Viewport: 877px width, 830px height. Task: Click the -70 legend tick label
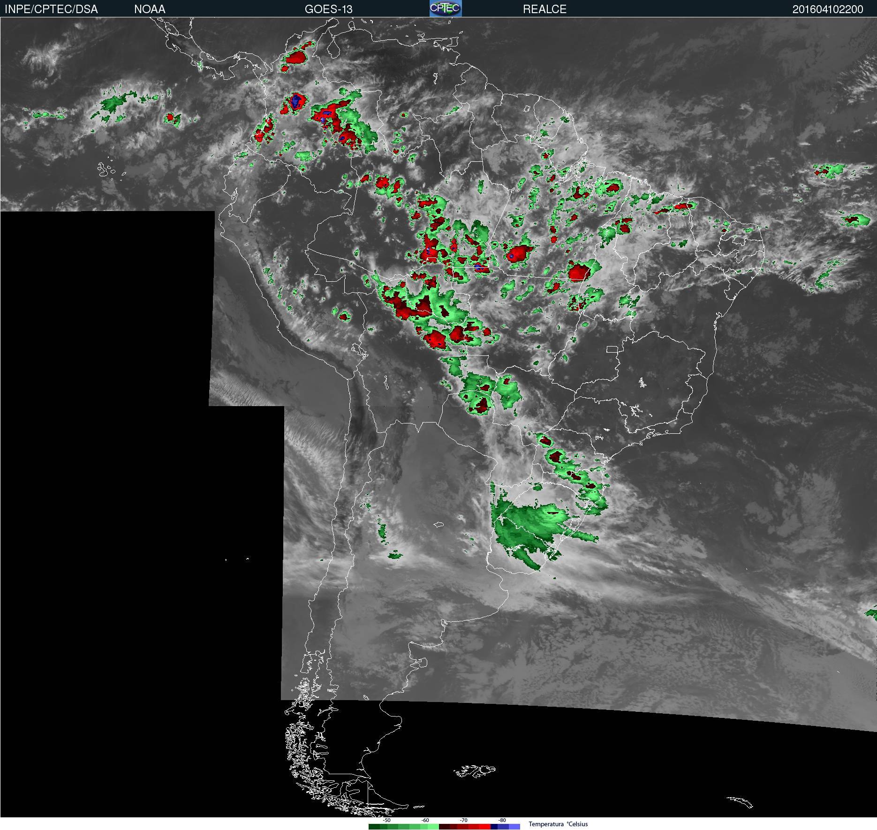click(463, 820)
